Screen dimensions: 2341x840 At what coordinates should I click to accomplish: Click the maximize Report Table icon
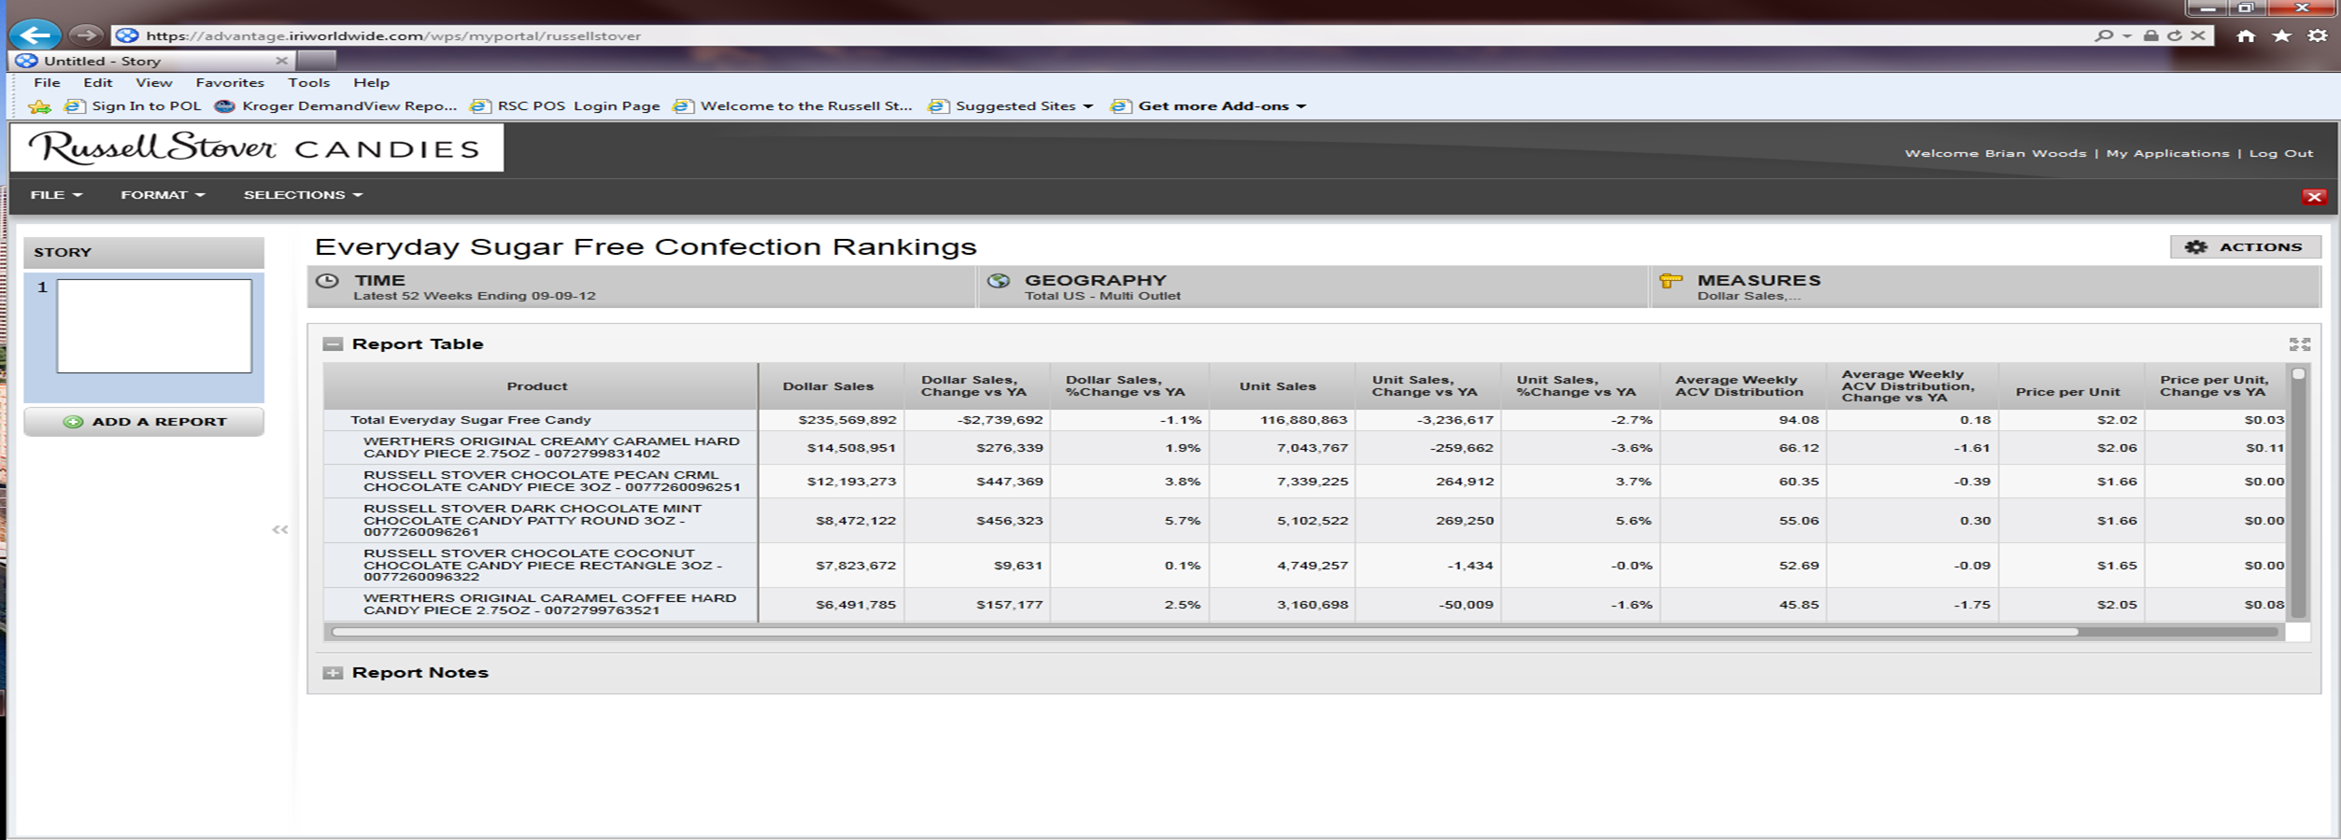point(2299,344)
